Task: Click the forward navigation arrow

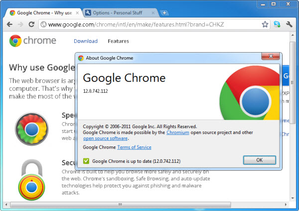Action: [21, 24]
